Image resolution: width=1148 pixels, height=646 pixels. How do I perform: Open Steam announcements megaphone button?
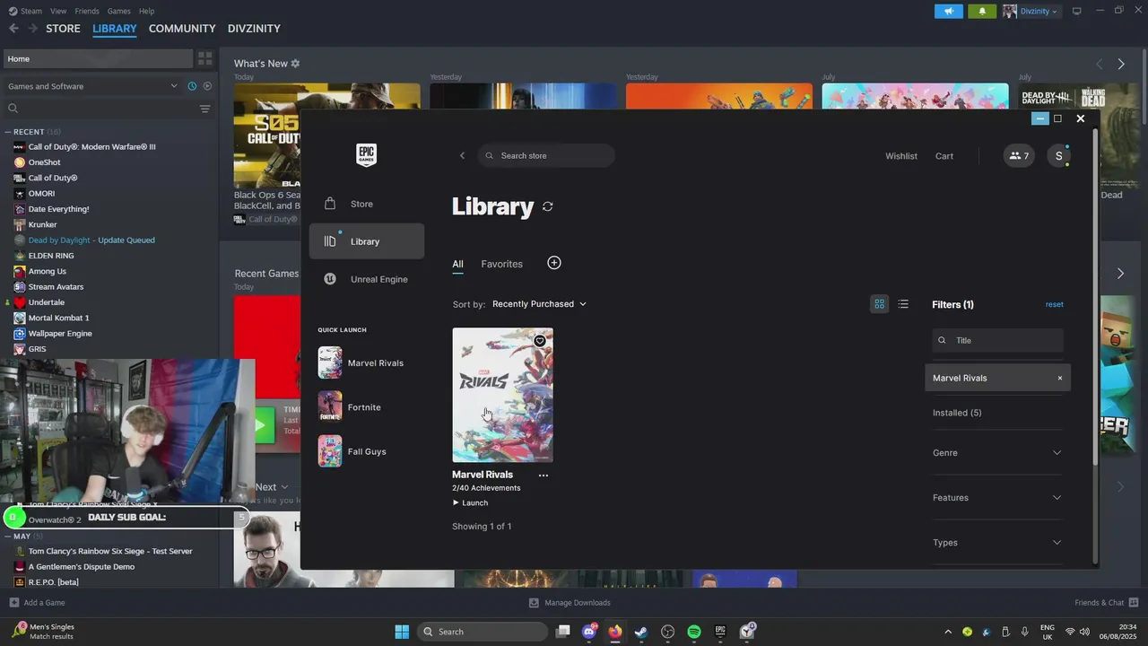948,11
